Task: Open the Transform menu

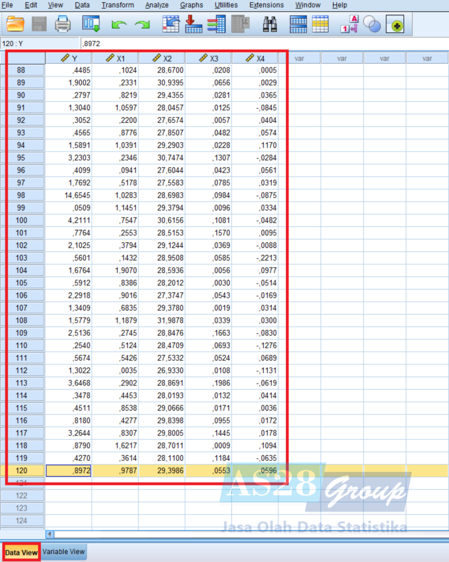Action: coord(118,5)
